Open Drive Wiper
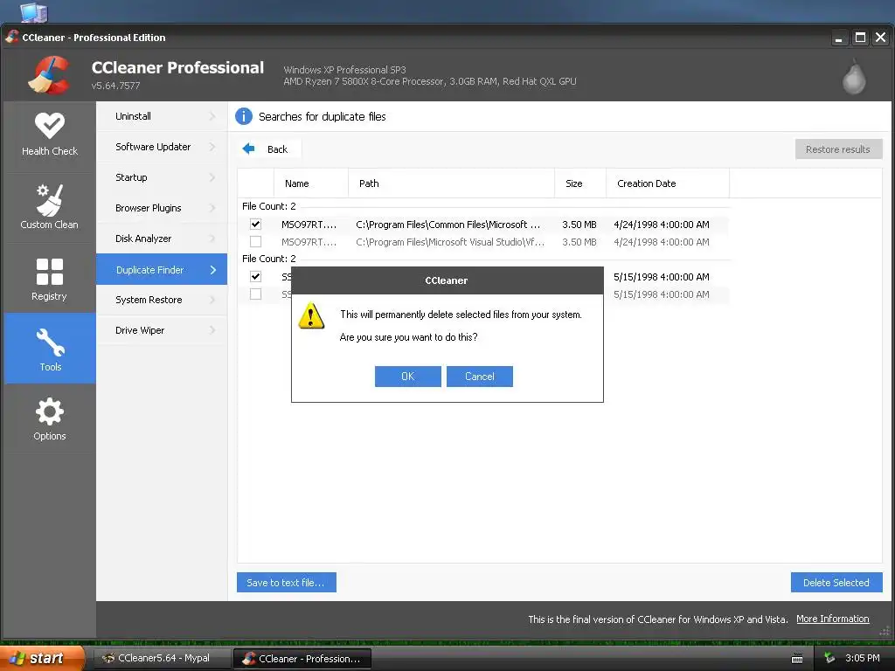This screenshot has width=895, height=671. point(162,330)
